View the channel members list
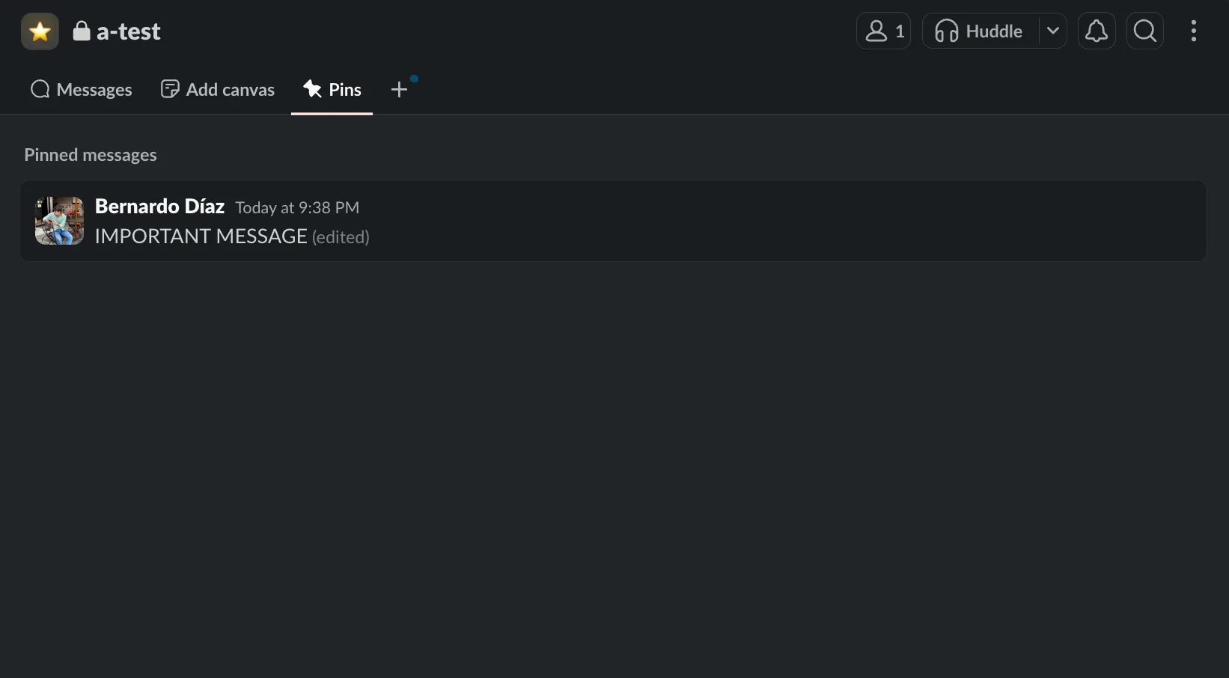1229x678 pixels. tap(883, 31)
